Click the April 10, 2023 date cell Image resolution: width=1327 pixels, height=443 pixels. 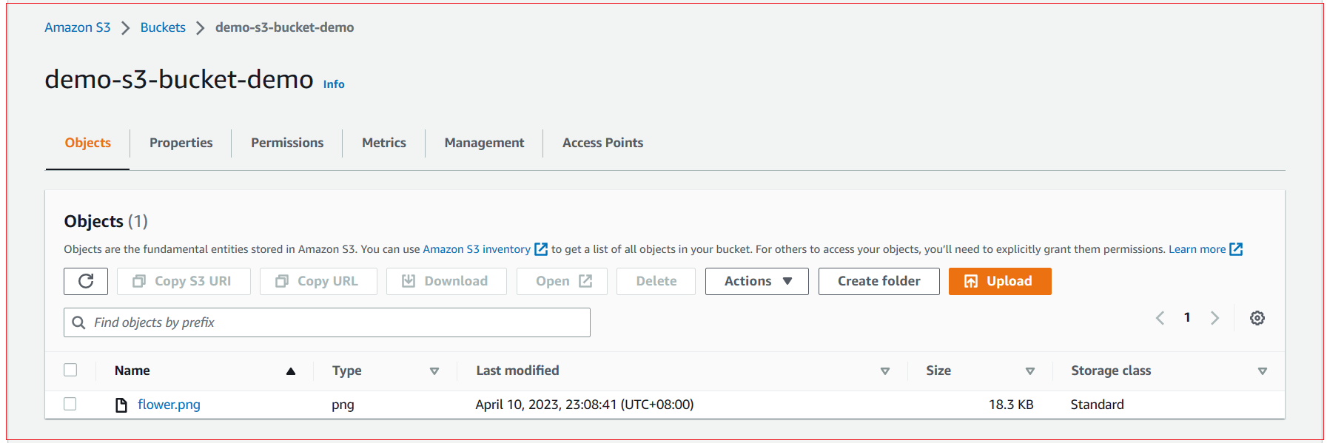coord(585,405)
